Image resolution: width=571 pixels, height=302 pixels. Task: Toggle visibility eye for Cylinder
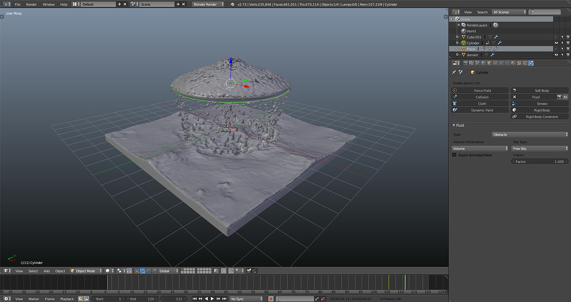[x=556, y=43]
